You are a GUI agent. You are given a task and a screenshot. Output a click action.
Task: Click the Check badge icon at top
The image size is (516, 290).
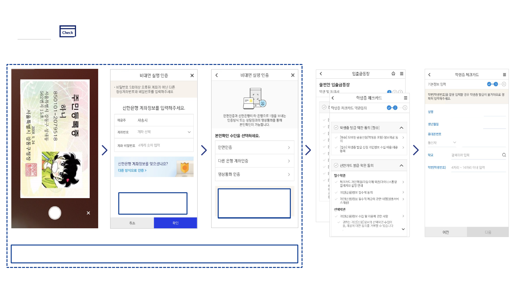pyautogui.click(x=68, y=32)
